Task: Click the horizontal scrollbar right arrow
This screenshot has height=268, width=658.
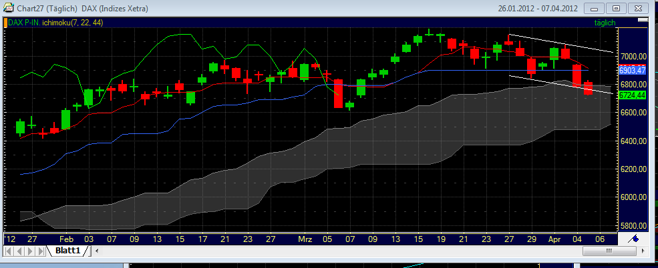Action: point(643,251)
